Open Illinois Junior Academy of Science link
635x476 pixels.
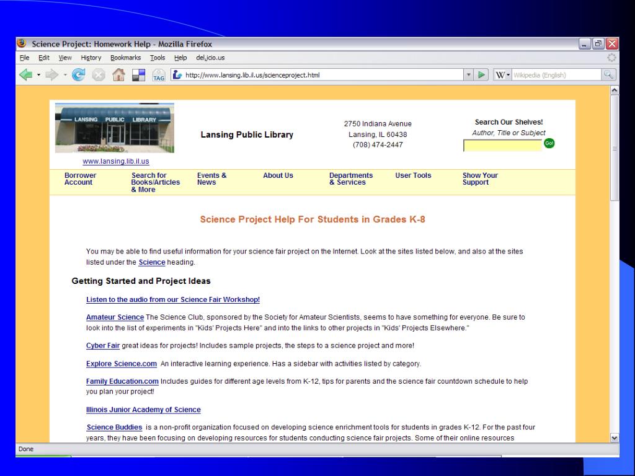[143, 410]
